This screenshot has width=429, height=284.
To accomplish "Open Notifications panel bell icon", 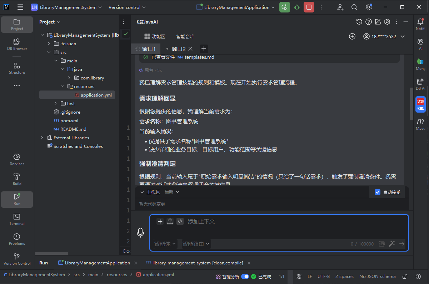I will coord(420,24).
